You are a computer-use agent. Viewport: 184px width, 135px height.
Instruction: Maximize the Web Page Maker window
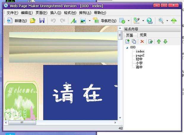tap(164, 5)
